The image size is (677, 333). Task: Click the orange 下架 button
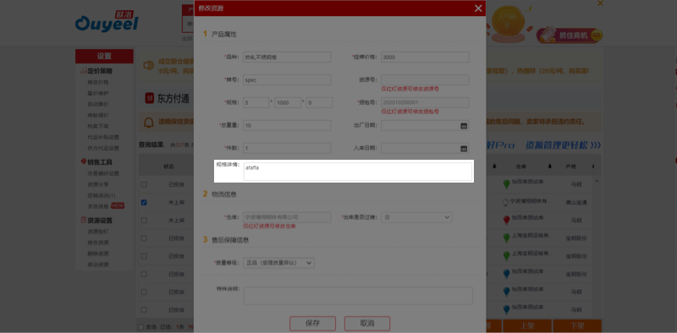click(x=577, y=326)
